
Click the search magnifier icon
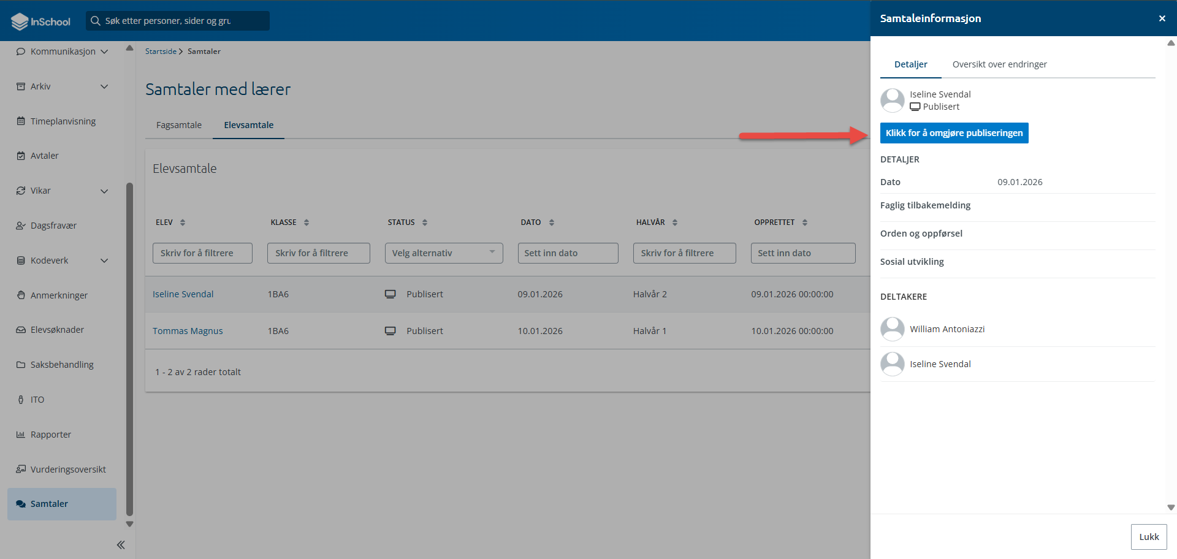(x=96, y=21)
